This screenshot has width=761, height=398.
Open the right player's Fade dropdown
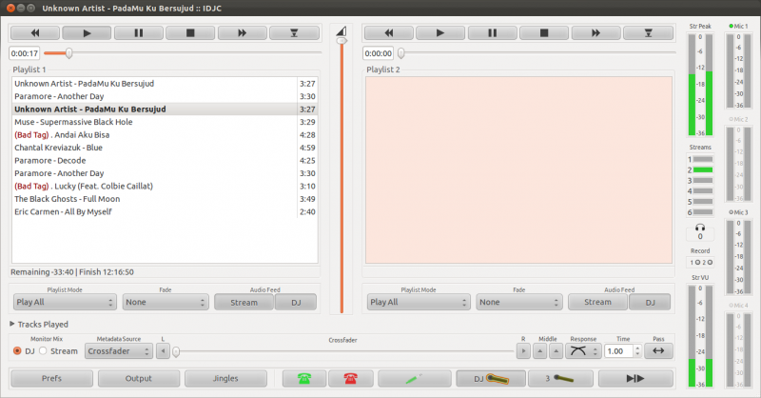(x=515, y=302)
